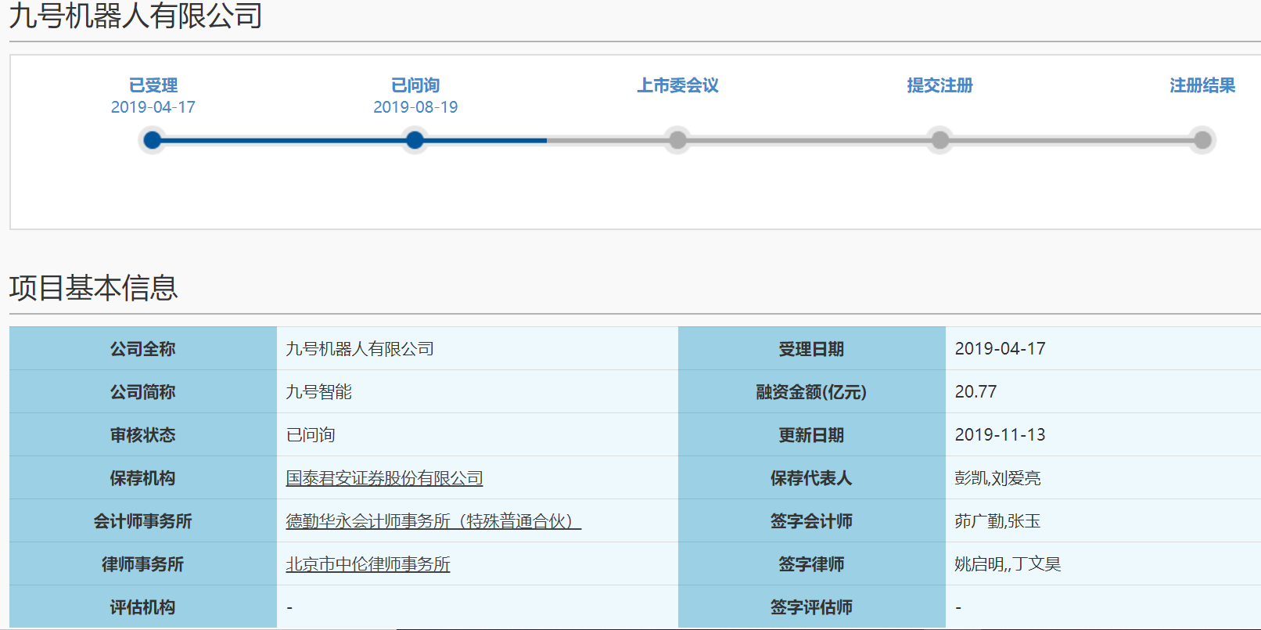Open the 德勤华永会计师事务所 link
This screenshot has width=1261, height=630.
pos(433,521)
